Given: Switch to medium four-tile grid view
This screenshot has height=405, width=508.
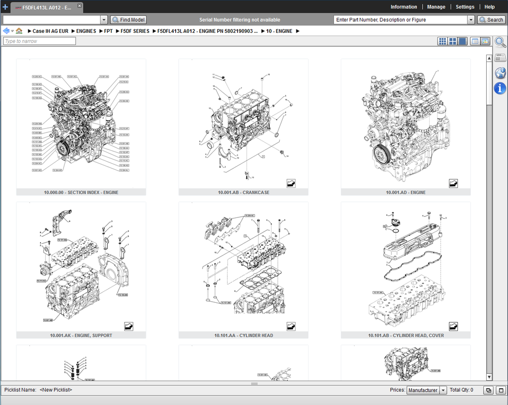Looking at the screenshot, I should (x=452, y=41).
